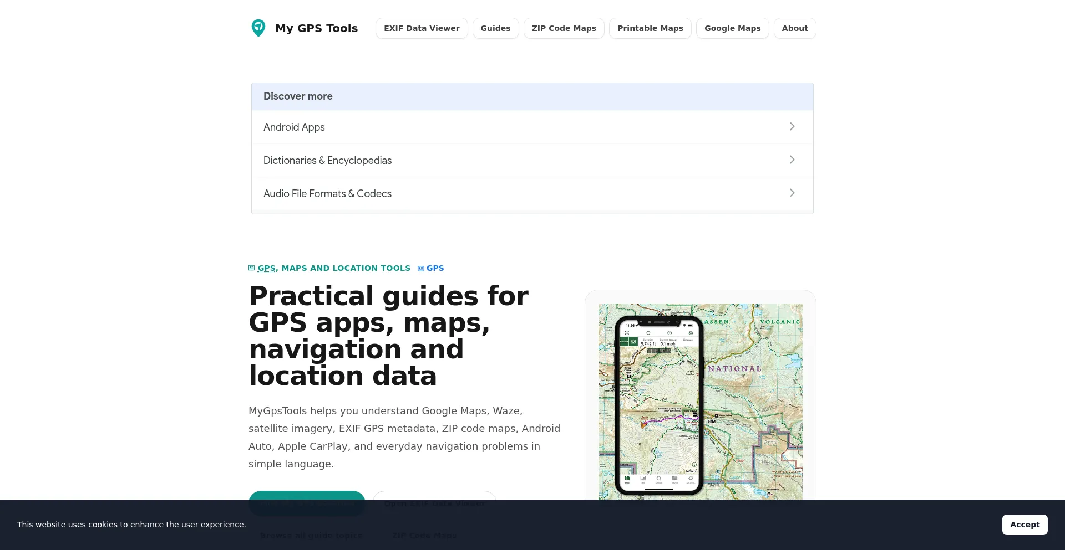Open Dictionaries & Encyclopedias chevron arrow

(792, 160)
